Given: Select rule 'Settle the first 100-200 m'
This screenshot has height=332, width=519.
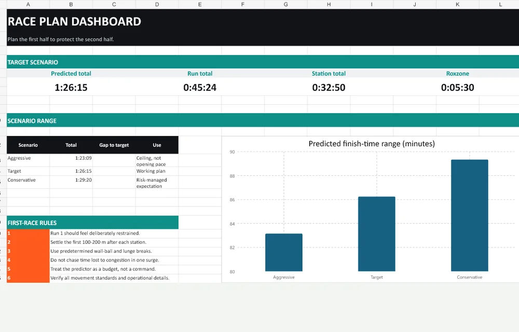Looking at the screenshot, I should 114,242.
